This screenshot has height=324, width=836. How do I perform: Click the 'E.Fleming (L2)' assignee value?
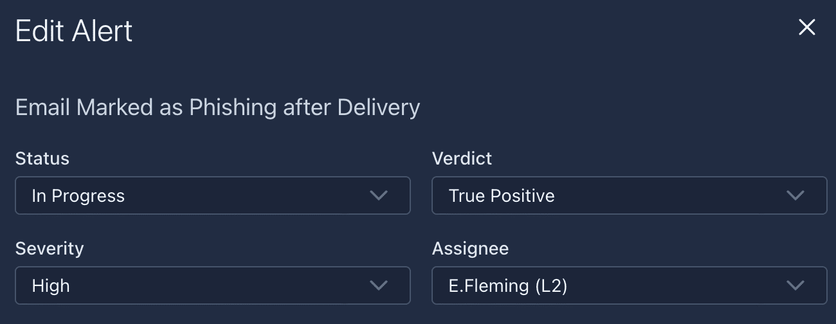[508, 286]
